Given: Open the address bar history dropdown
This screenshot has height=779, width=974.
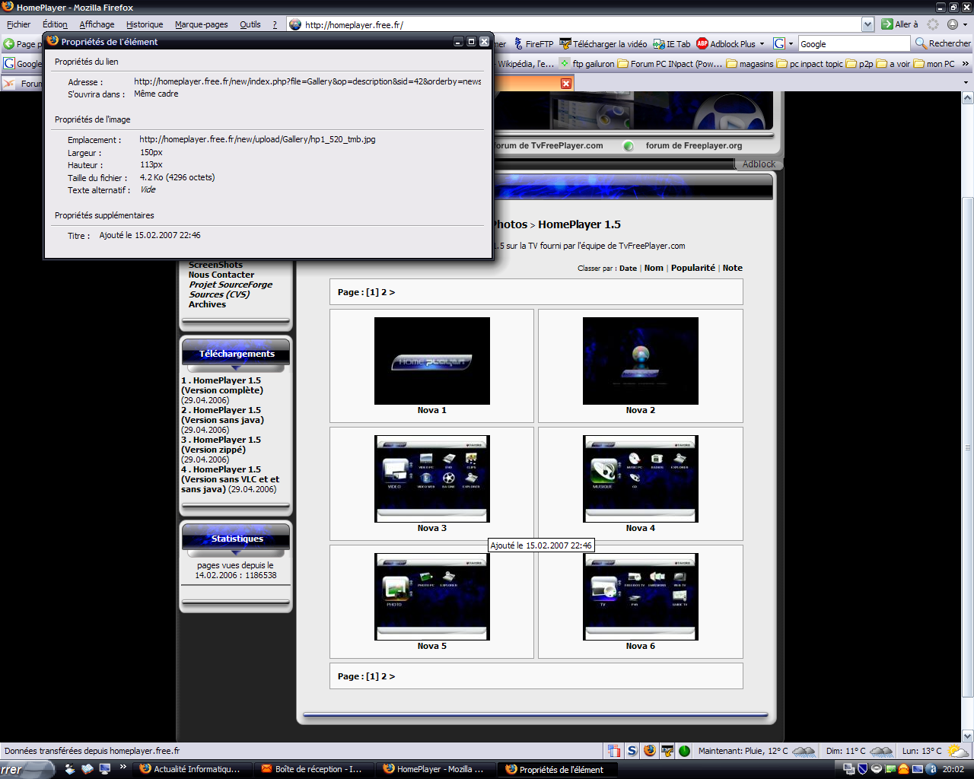Looking at the screenshot, I should click(x=867, y=24).
